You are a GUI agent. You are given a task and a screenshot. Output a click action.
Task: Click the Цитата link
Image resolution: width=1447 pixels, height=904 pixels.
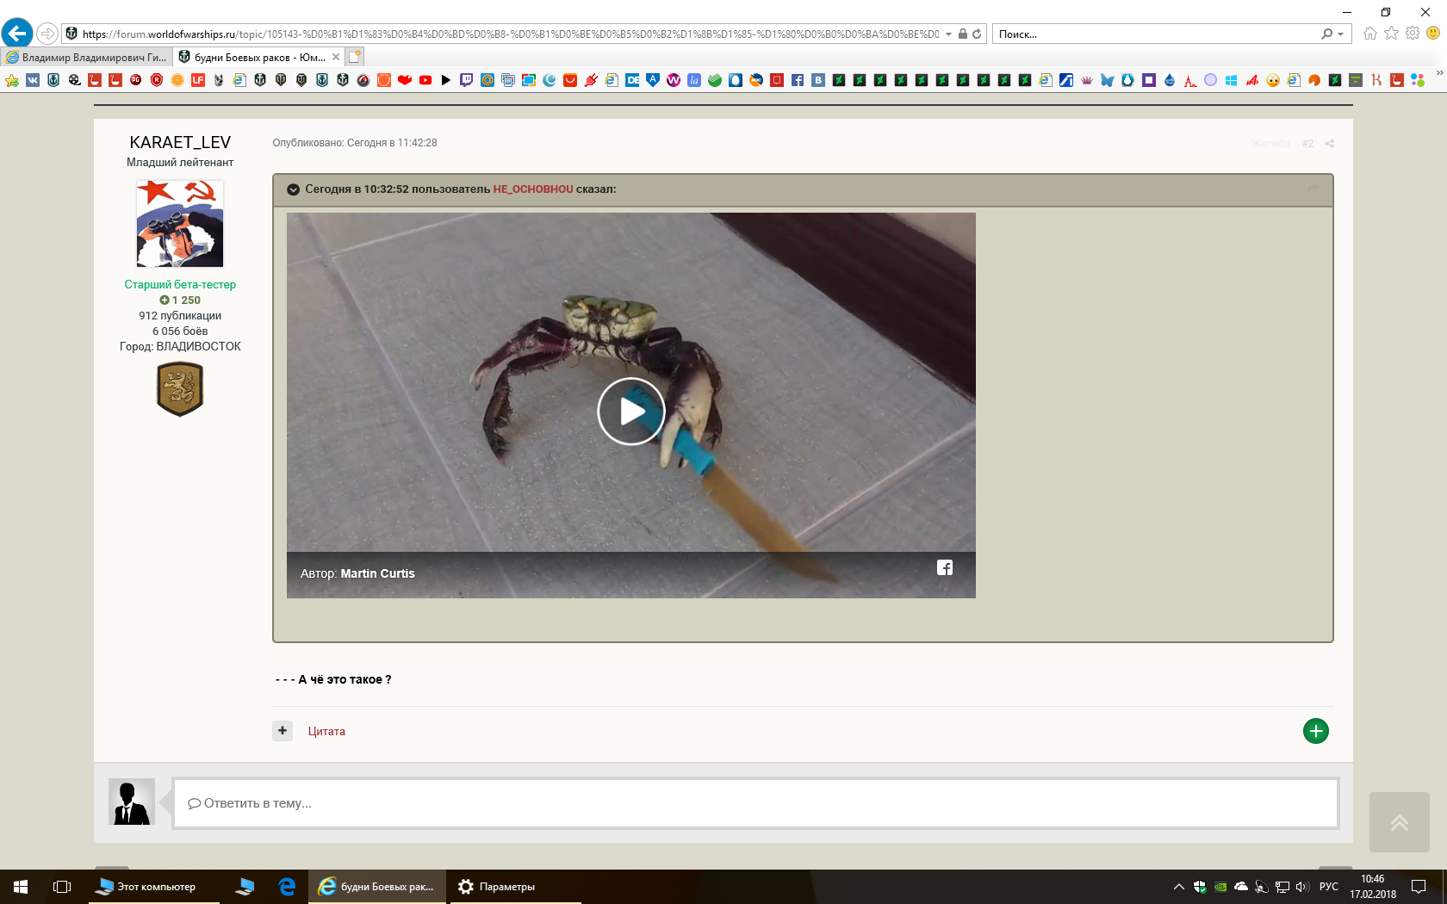click(326, 731)
